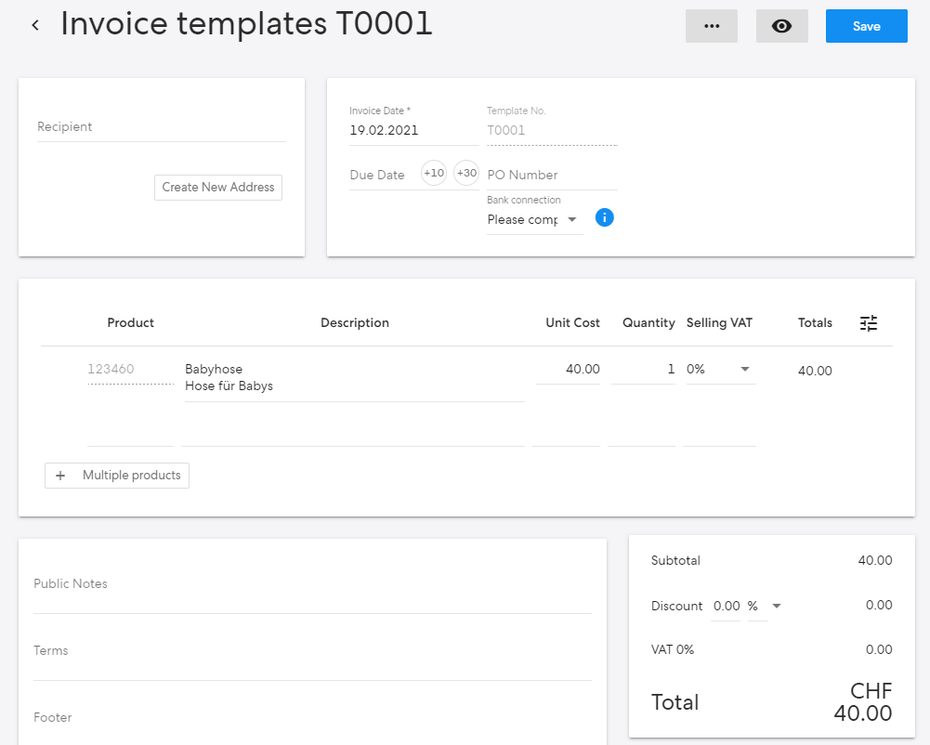Click the Selling VAT column header
Screen dimensions: 930x745
tap(719, 322)
